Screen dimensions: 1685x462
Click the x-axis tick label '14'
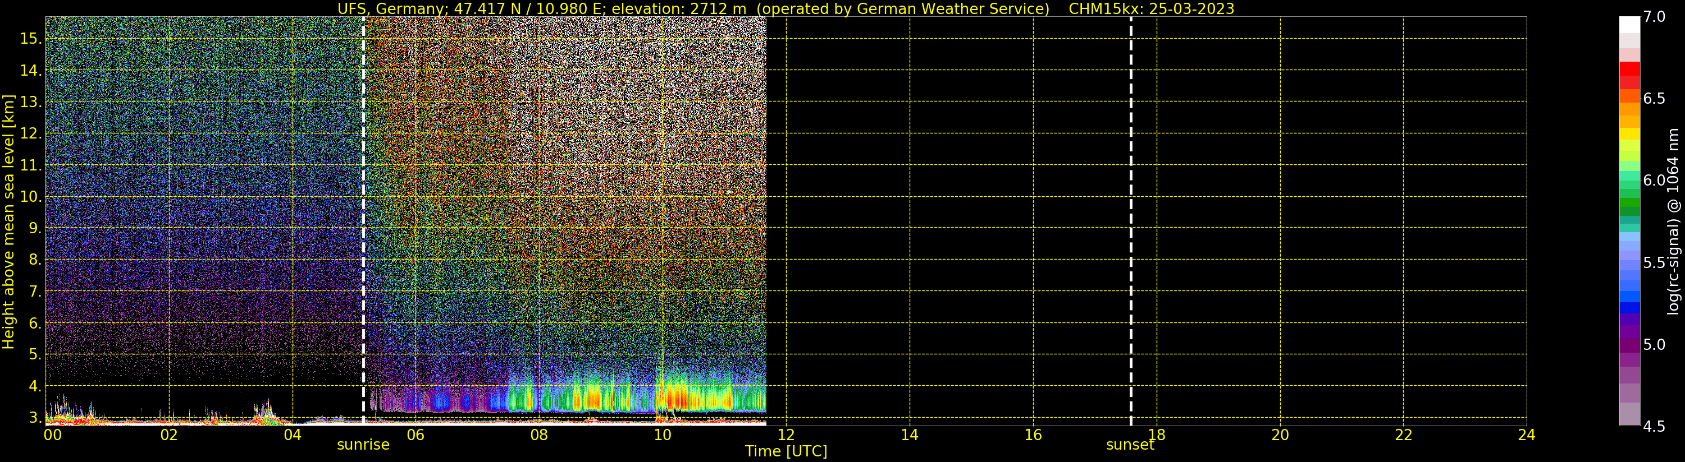pyautogui.click(x=910, y=435)
